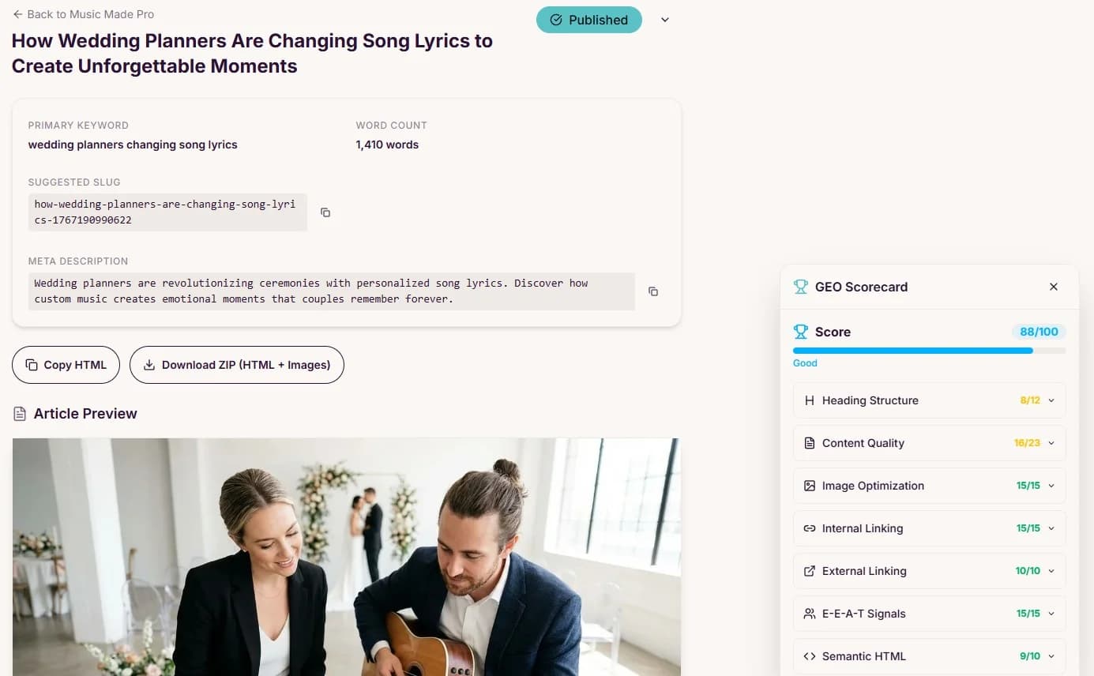
Task: Click the article preview wedding image
Action: [346, 557]
